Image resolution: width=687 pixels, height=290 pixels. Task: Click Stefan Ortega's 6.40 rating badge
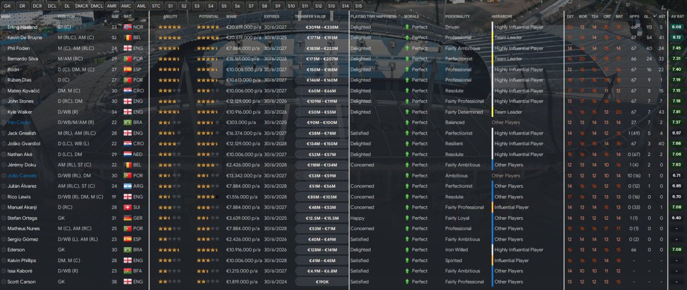coord(677,218)
